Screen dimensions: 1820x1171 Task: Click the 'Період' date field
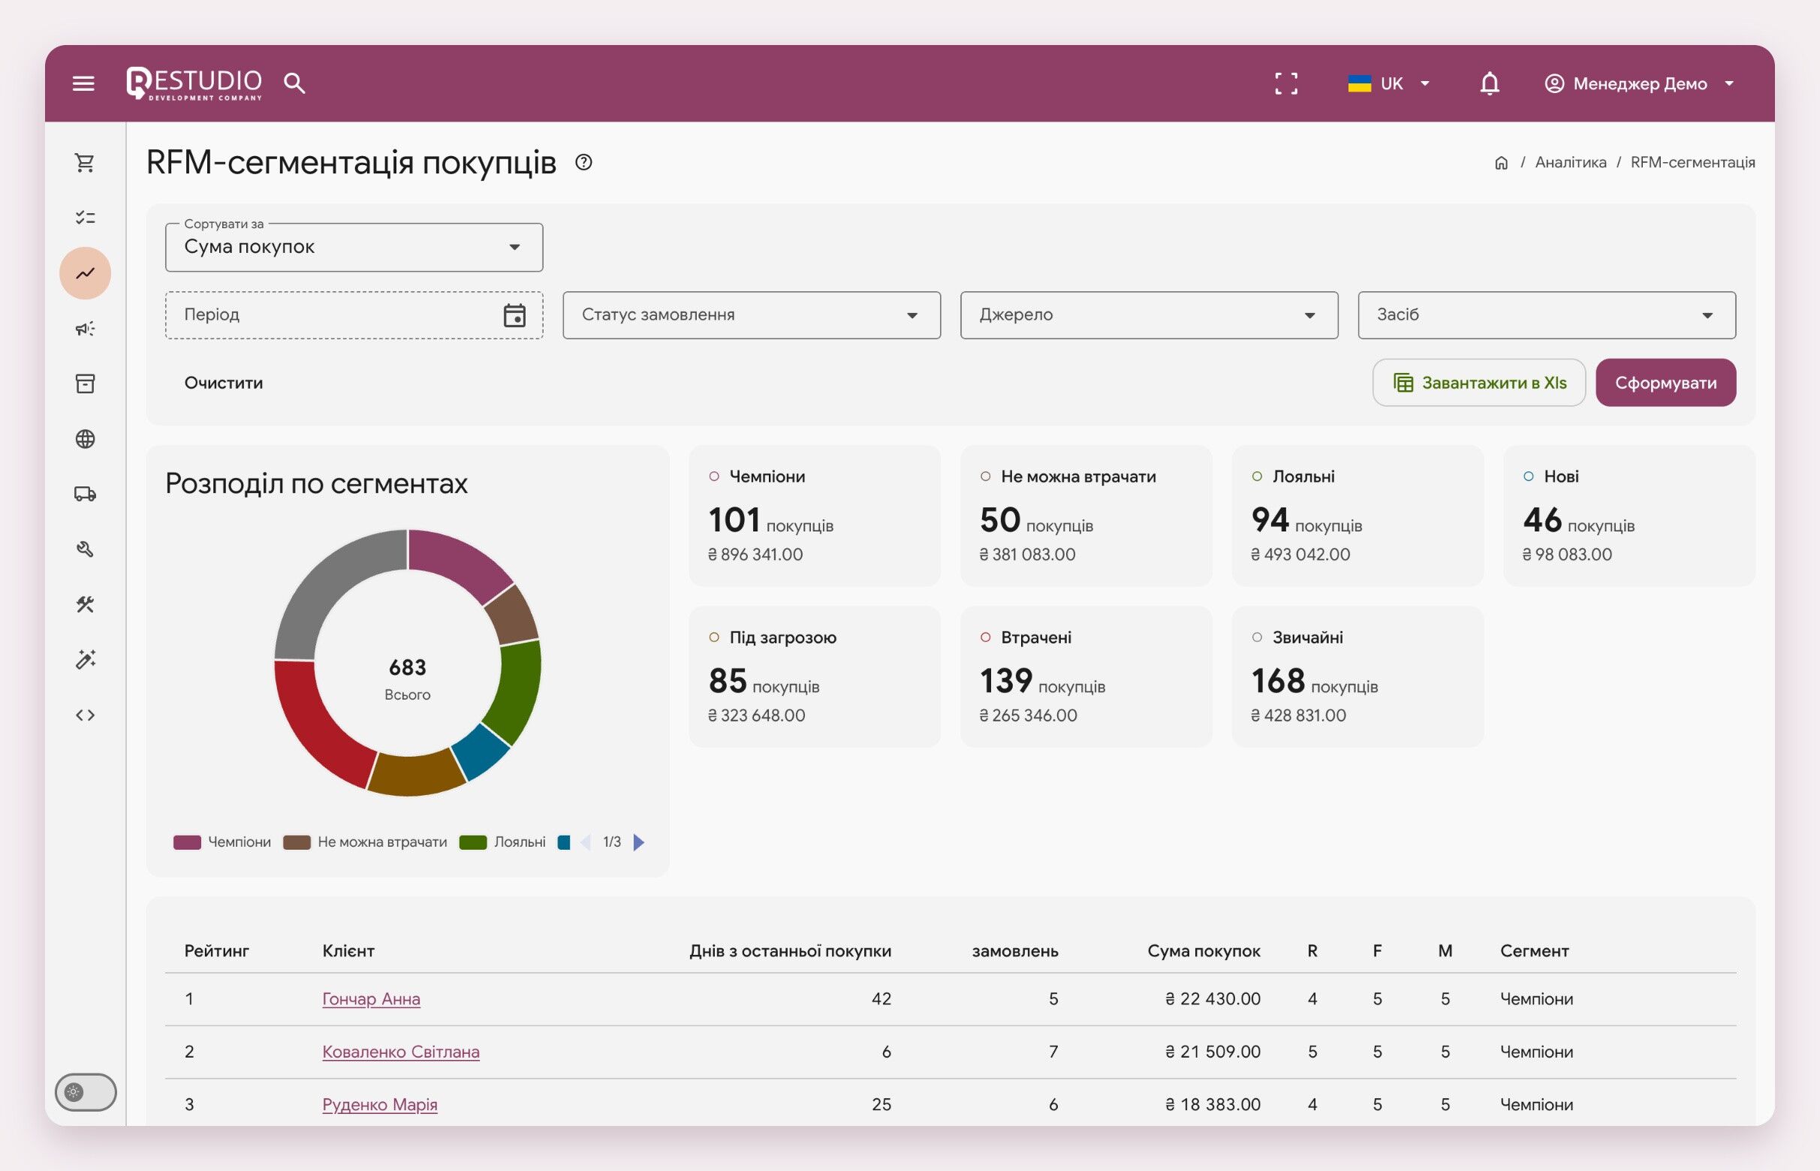click(354, 315)
